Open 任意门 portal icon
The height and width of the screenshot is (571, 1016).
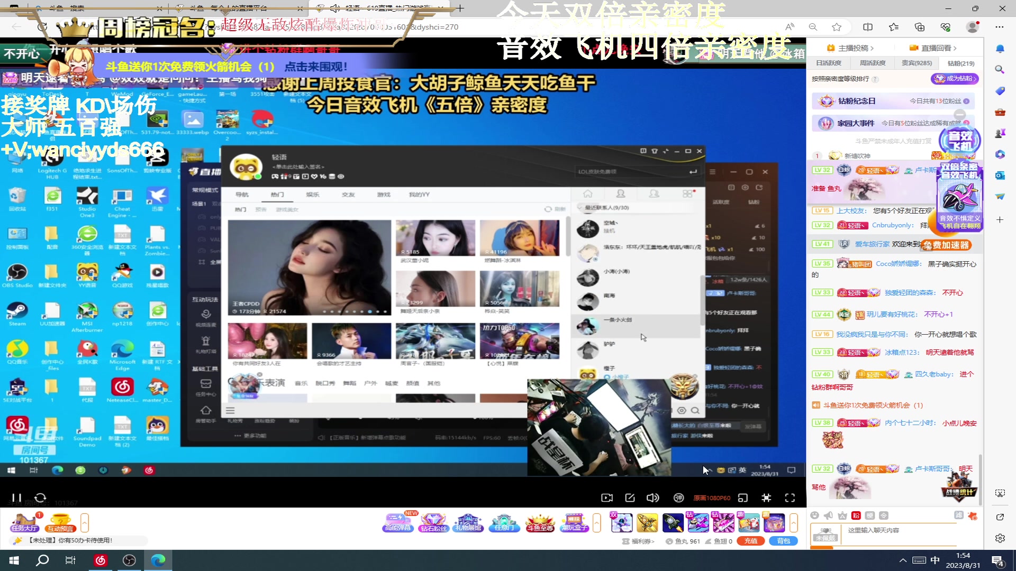504,523
